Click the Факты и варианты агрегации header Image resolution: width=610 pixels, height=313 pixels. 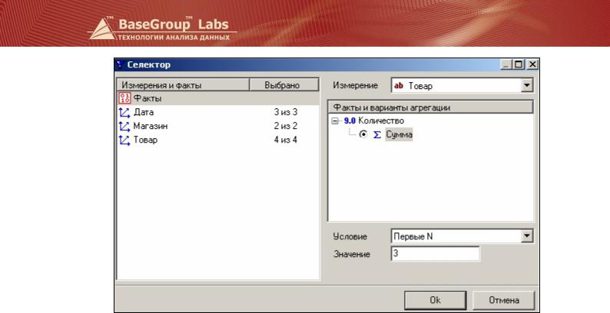[x=431, y=107]
